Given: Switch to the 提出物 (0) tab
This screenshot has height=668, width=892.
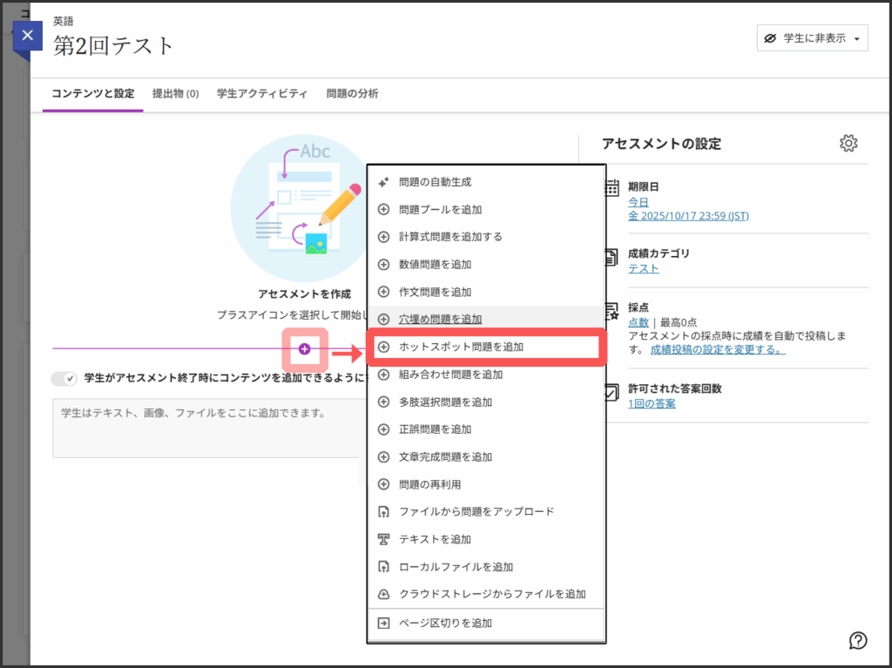Looking at the screenshot, I should coord(175,94).
